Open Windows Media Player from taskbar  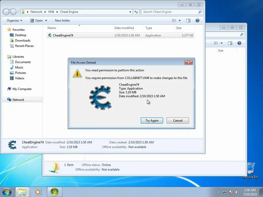pos(38,192)
